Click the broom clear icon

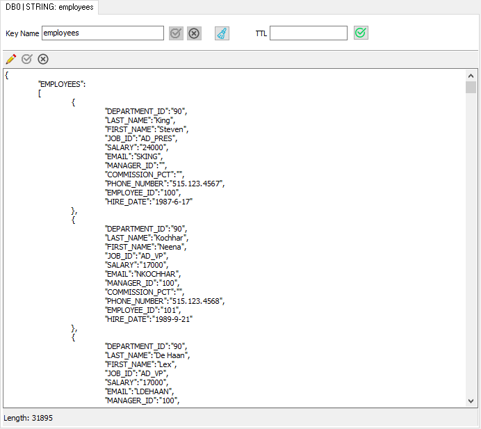click(x=222, y=33)
